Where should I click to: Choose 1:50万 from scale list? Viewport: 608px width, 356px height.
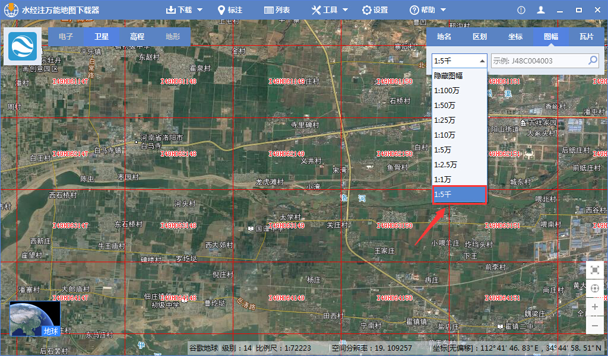[x=460, y=106]
